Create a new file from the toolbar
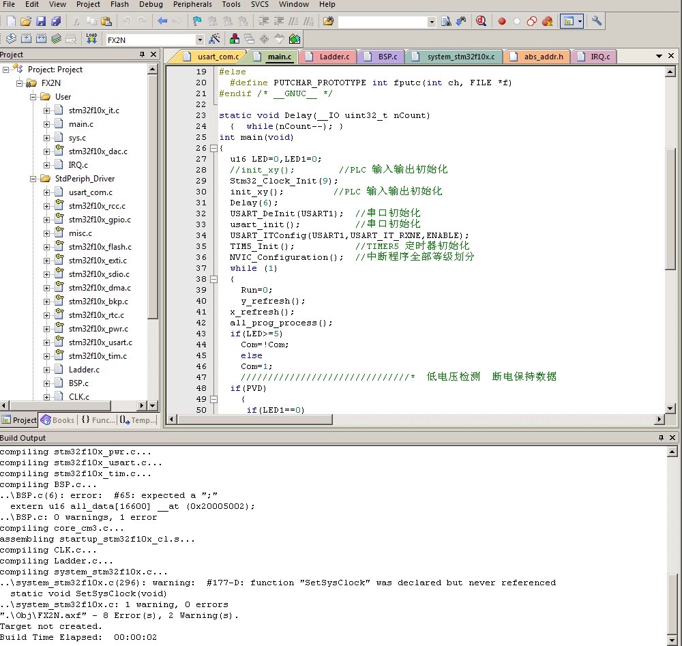The height and width of the screenshot is (646, 682). [12, 21]
